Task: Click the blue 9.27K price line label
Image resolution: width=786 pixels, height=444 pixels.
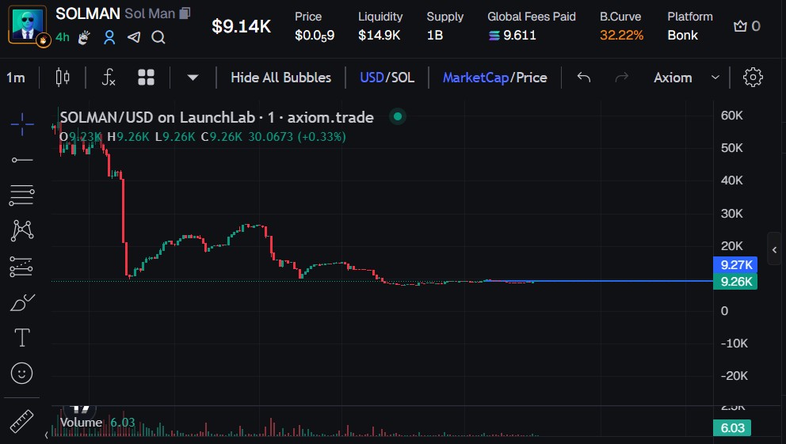Action: (734, 265)
